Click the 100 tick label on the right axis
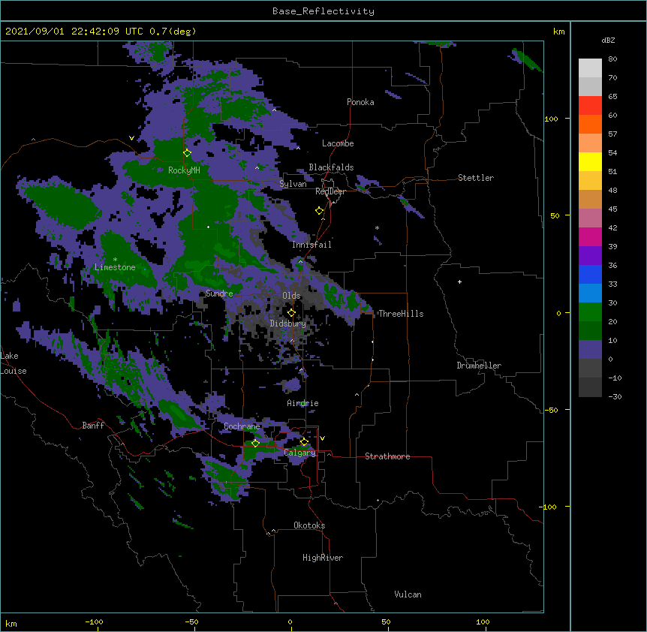647x632 pixels. tap(551, 119)
